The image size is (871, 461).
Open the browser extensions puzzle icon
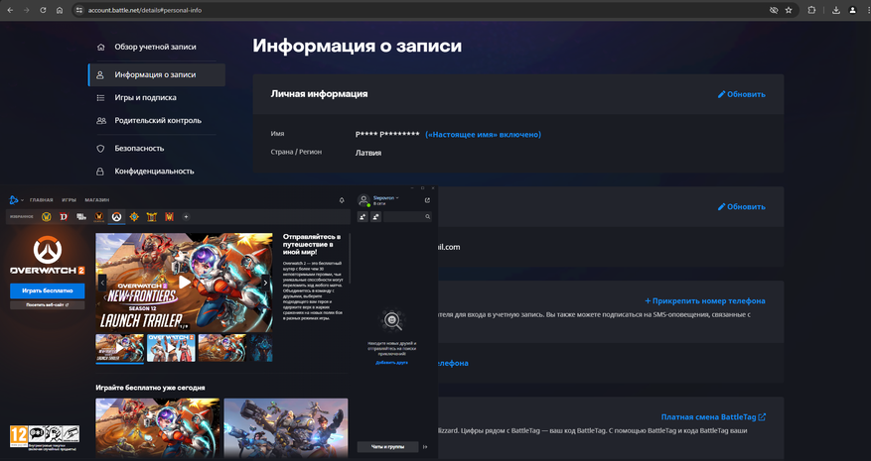[811, 10]
